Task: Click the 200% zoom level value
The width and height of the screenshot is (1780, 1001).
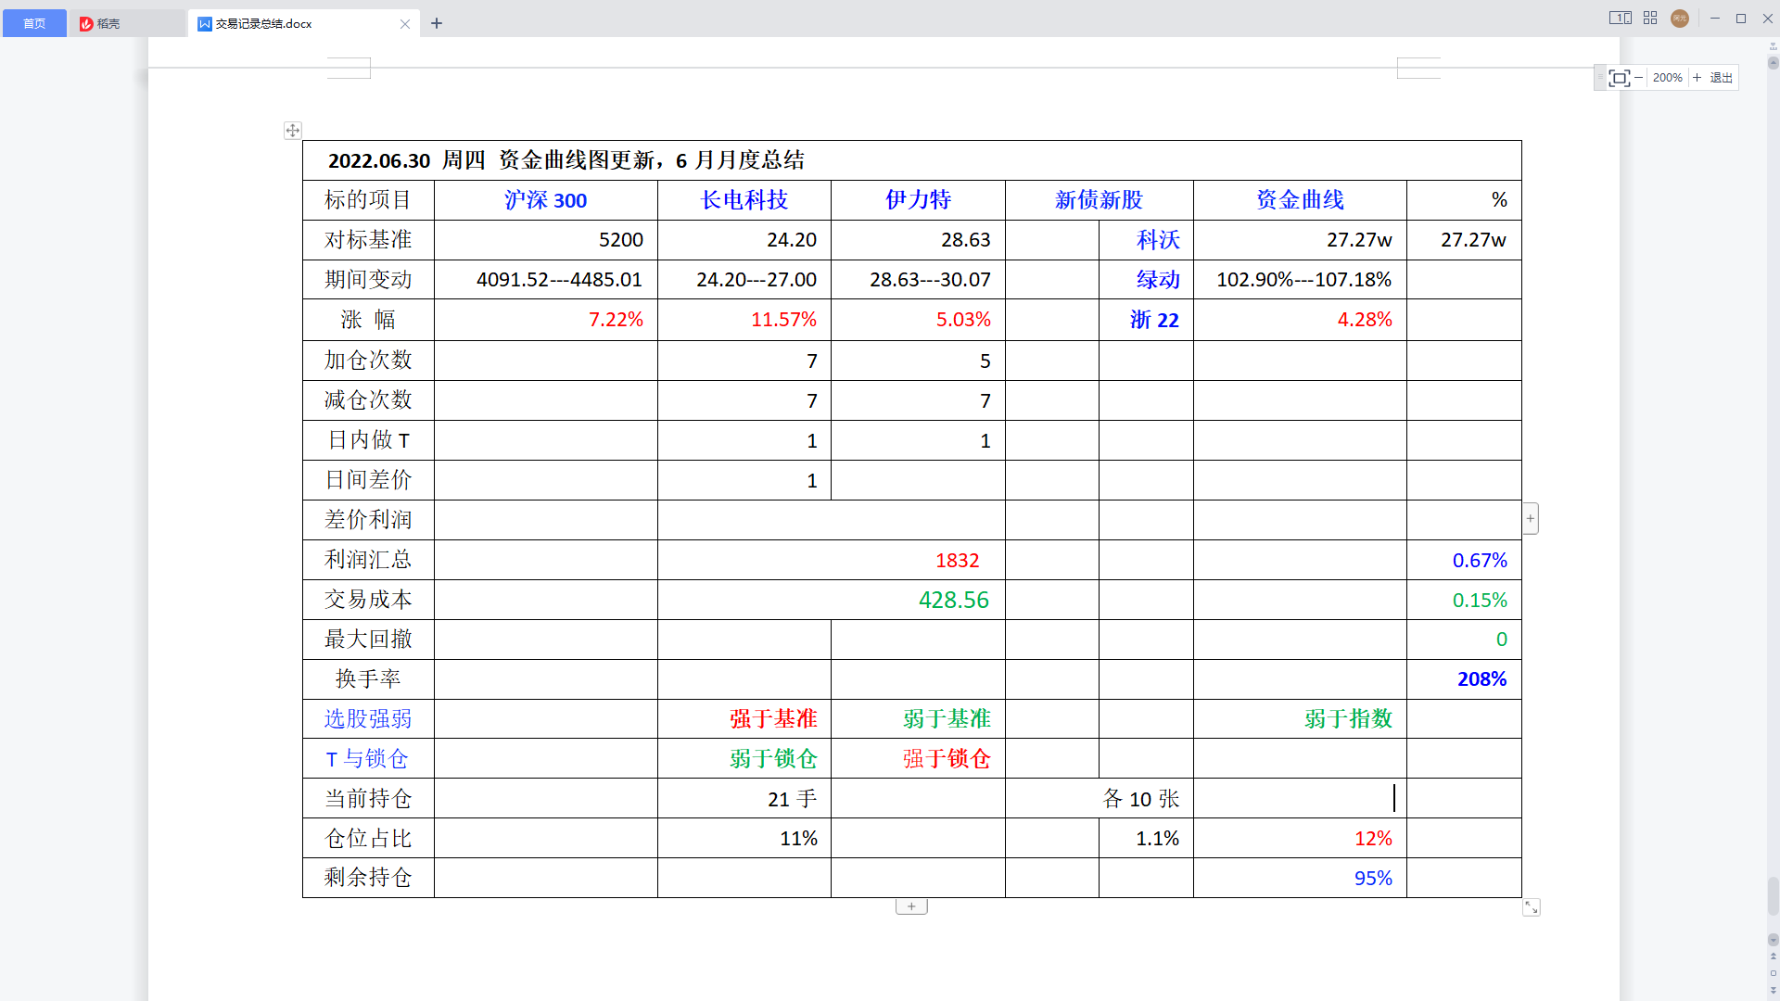Action: 1667,78
